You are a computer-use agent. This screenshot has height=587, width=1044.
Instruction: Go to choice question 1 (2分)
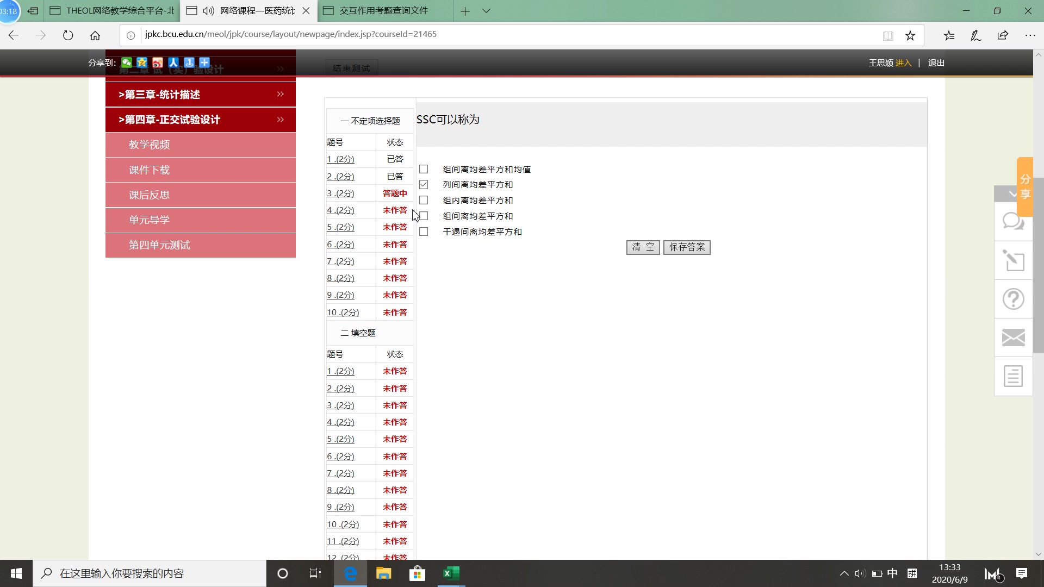[340, 159]
